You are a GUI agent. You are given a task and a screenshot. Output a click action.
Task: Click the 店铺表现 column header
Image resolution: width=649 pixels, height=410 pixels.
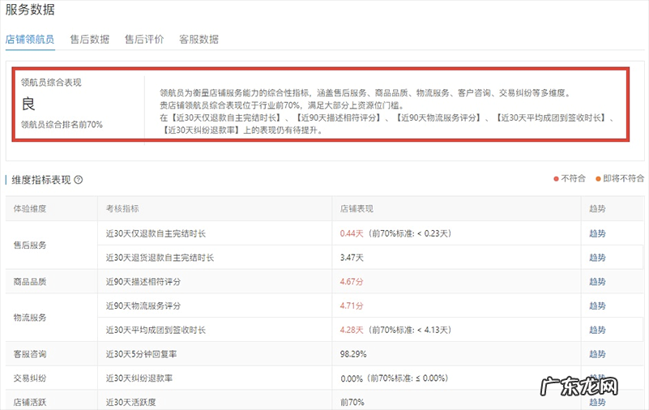click(357, 209)
